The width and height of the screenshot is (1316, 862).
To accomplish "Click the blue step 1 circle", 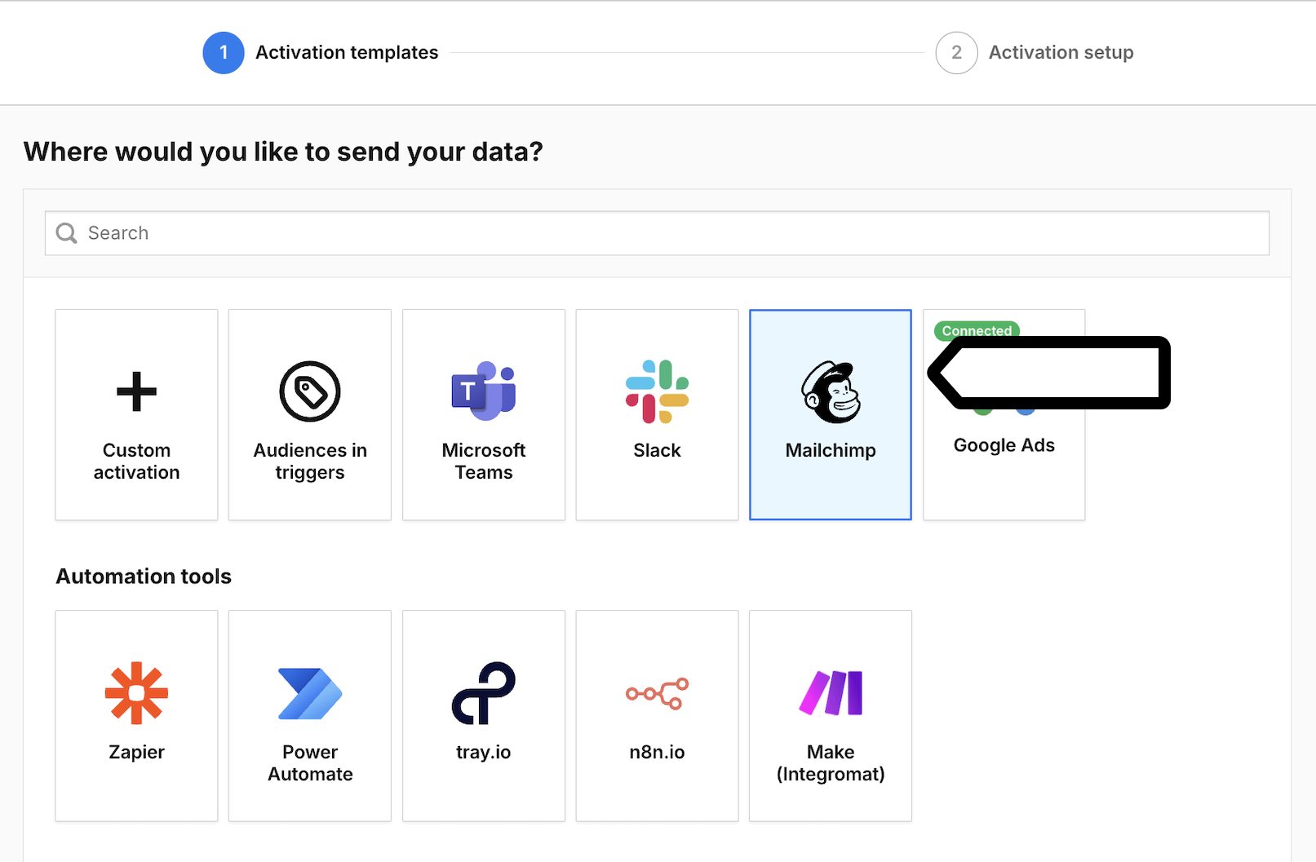I will (x=223, y=52).
